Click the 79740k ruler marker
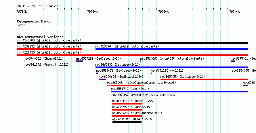 coord(234,12)
